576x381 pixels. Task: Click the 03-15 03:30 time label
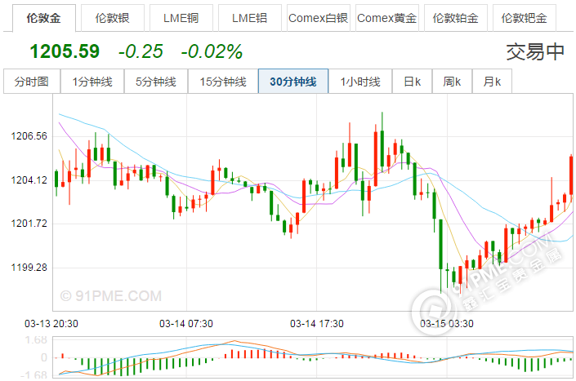(x=447, y=324)
